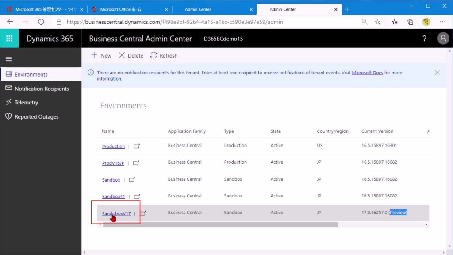Click the highlighted (Preview) version text
The height and width of the screenshot is (255, 453).
pyautogui.click(x=398, y=212)
